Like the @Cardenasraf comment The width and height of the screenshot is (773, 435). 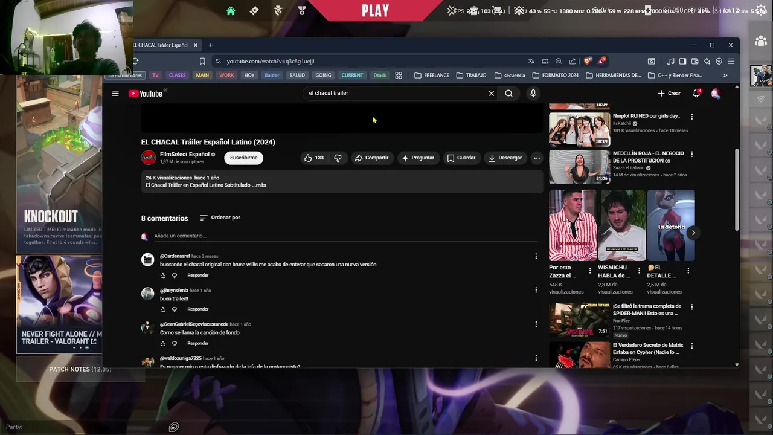coord(163,275)
